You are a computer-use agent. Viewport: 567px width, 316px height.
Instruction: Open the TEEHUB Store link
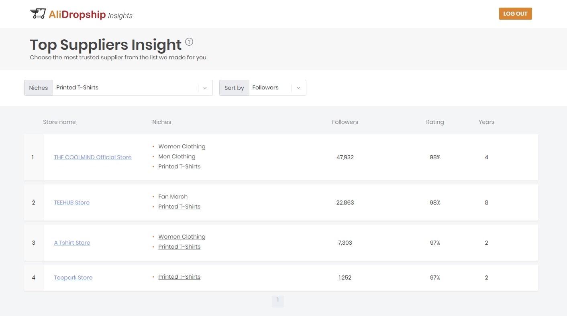tap(72, 203)
